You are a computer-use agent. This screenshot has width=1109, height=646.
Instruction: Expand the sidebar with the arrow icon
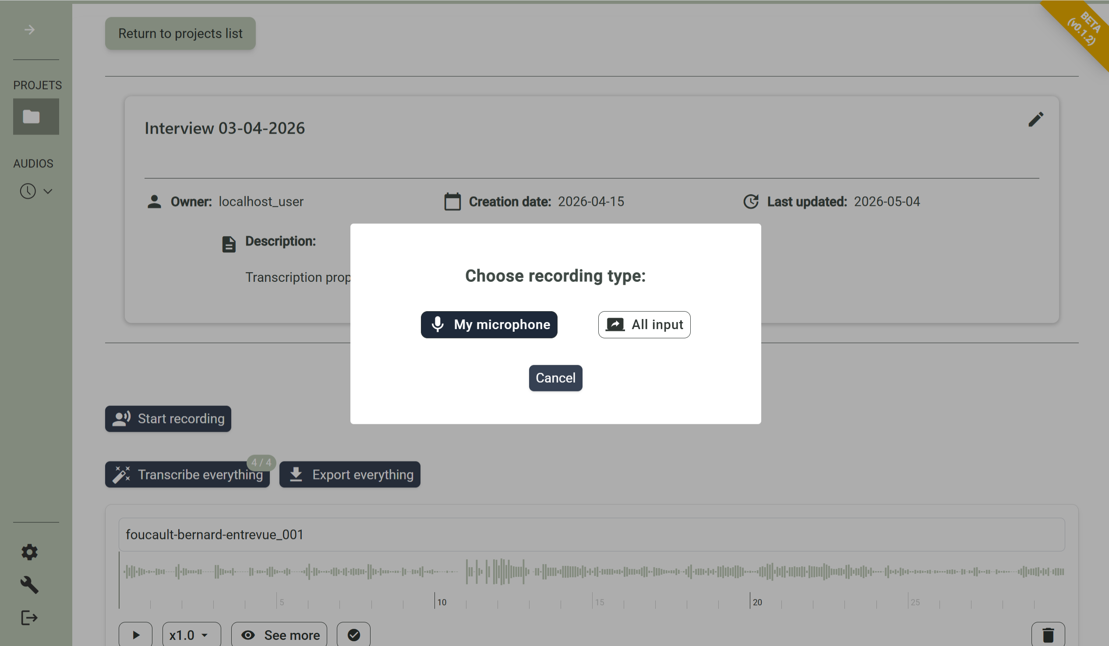(x=29, y=30)
